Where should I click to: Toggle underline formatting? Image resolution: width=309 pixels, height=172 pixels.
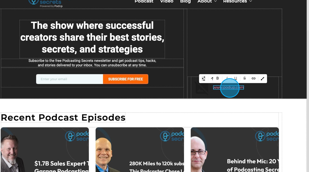point(236,78)
